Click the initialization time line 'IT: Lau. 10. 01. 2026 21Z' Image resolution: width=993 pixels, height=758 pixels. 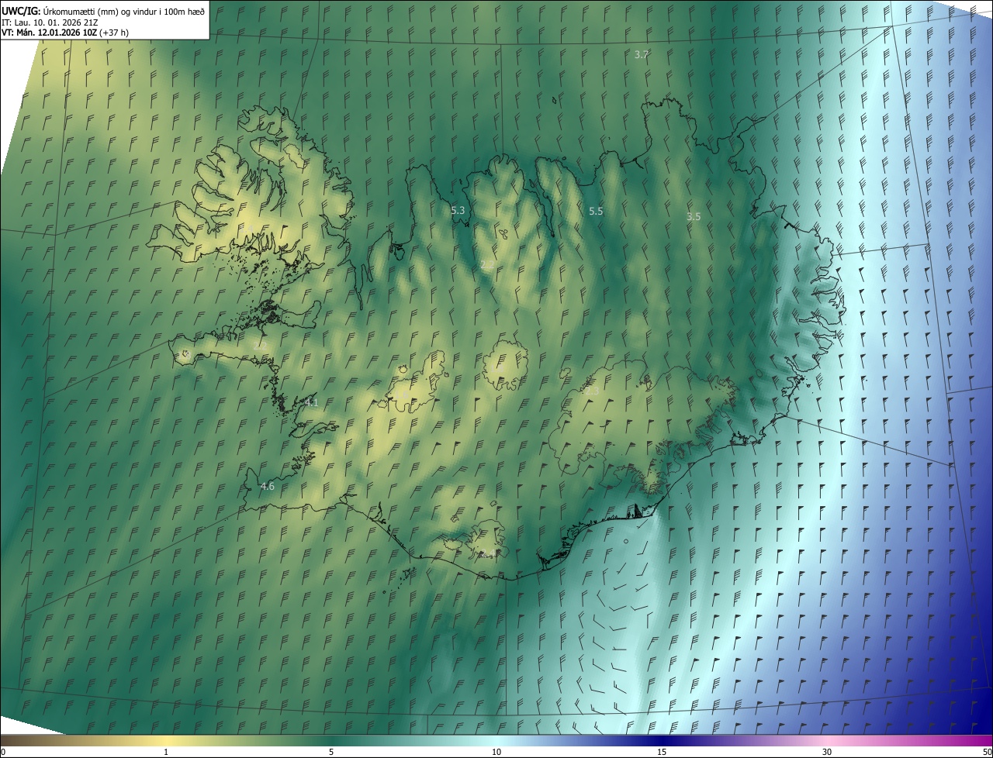[50, 22]
